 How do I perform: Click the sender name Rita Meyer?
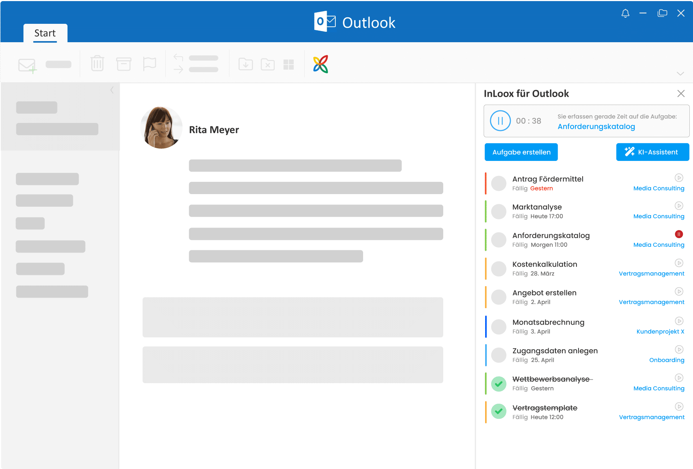click(x=214, y=130)
